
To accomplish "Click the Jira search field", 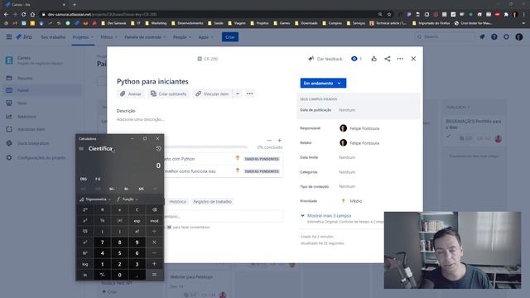I will click(445, 36).
